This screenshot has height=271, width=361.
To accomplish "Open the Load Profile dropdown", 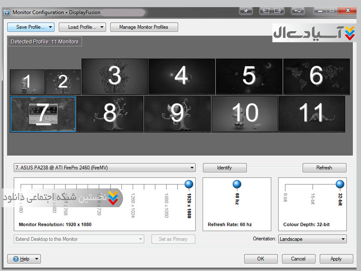I will 82,27.
